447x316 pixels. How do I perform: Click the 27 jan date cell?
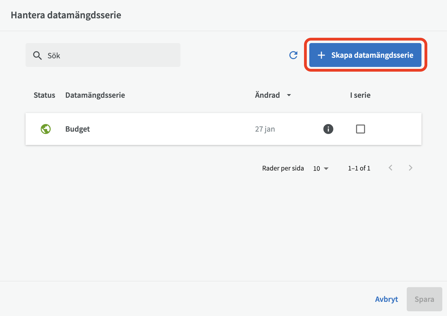coord(265,129)
